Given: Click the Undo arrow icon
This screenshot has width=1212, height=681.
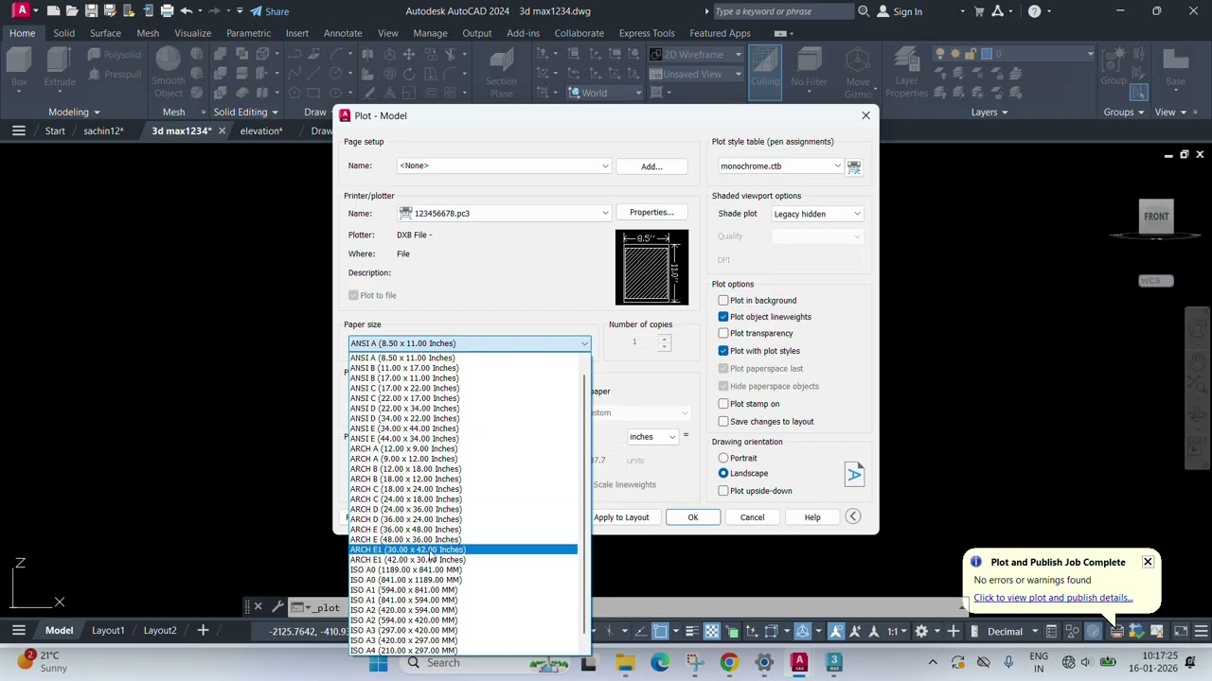Looking at the screenshot, I should click(186, 11).
